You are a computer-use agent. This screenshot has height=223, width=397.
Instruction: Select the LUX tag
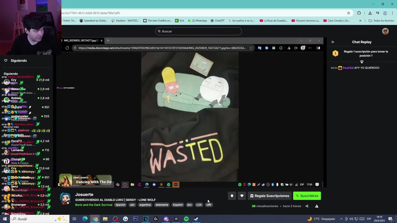pyautogui.click(x=199, y=205)
